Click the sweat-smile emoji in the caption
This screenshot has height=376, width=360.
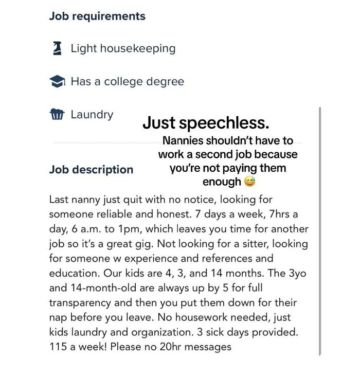249,182
